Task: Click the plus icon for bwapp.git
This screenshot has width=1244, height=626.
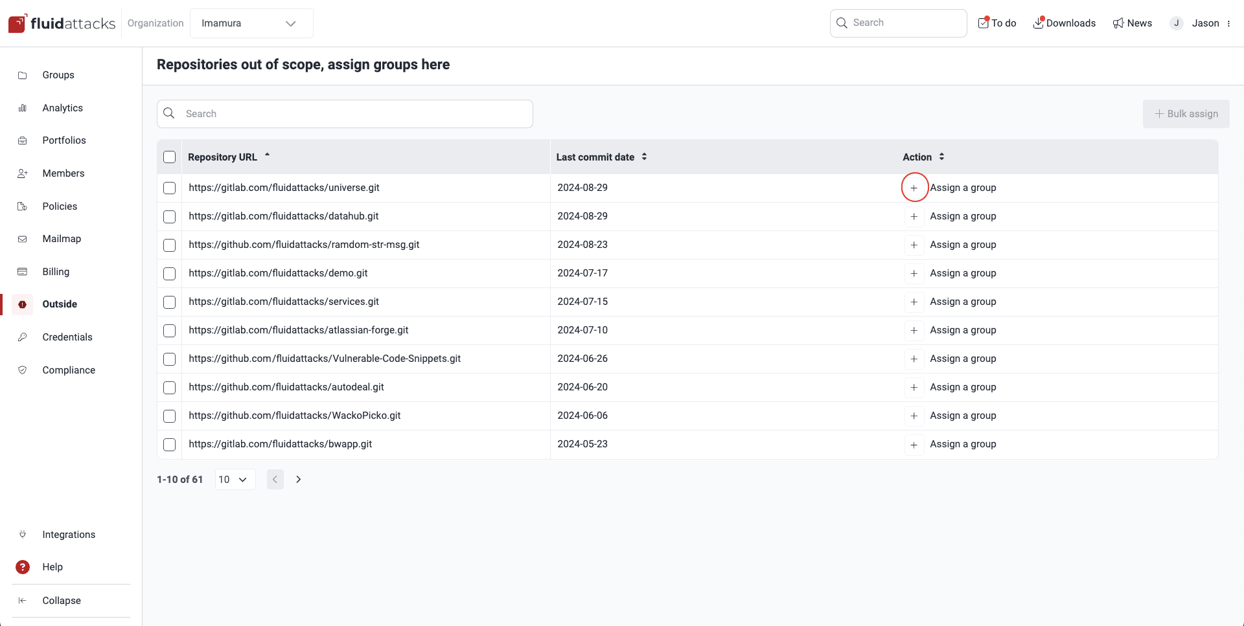Action: coord(914,444)
